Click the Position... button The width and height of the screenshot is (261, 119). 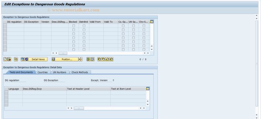(x=65, y=59)
